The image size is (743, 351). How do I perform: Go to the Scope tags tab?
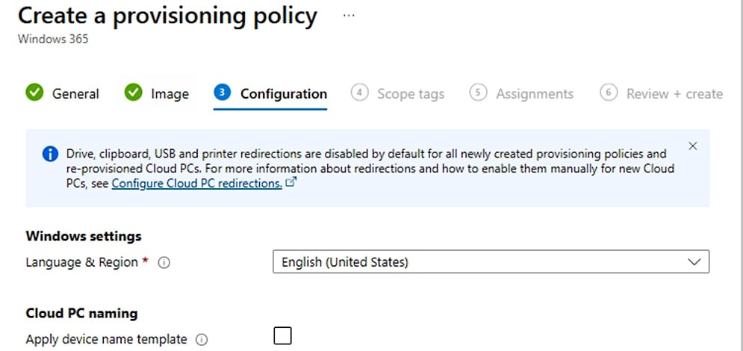[x=410, y=94]
